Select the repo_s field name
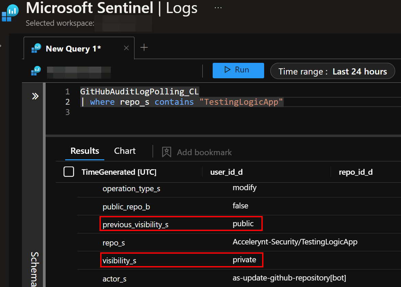Image resolution: width=401 pixels, height=287 pixels. (114, 243)
